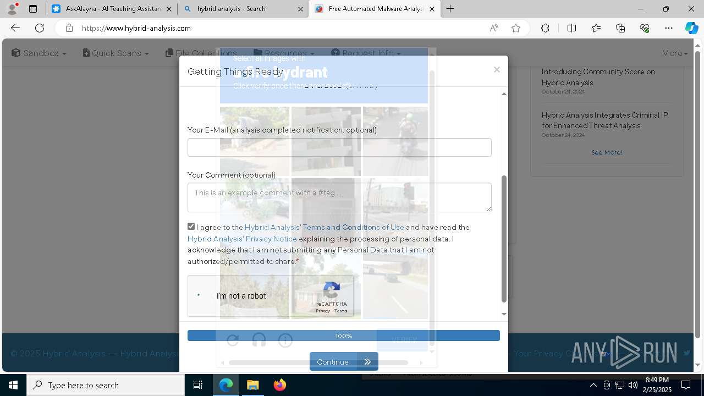704x396 pixels.
Task: Close the AskAlayna tab
Action: pyautogui.click(x=169, y=9)
